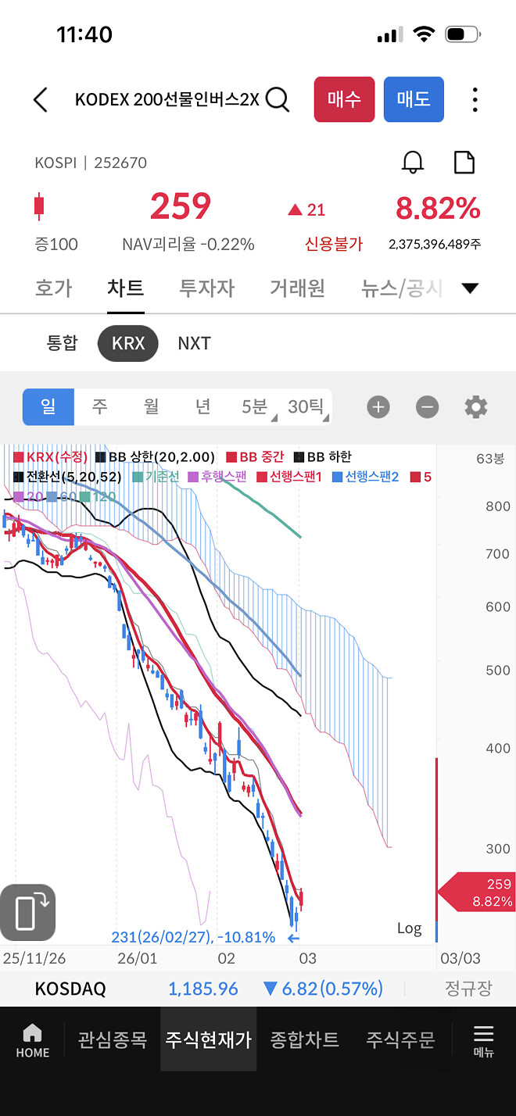This screenshot has height=1116, width=516.
Task: Open the 뉴스/공시 tab
Action: [x=402, y=288]
